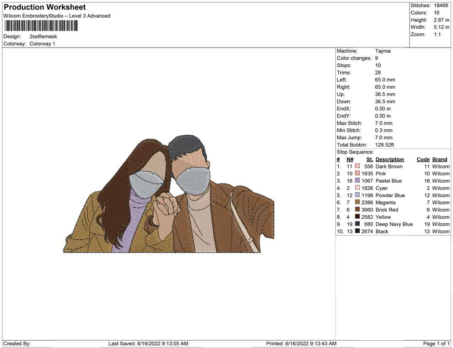Click the St. column header

(370, 159)
